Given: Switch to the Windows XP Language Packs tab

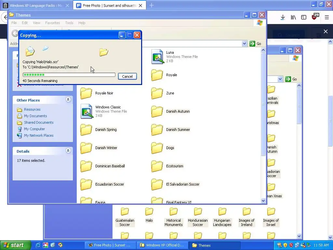Looking at the screenshot, I should tap(36, 6).
